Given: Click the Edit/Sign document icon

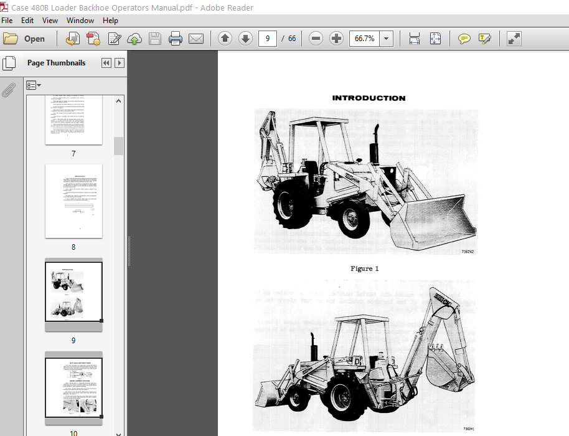Looking at the screenshot, I should (115, 39).
